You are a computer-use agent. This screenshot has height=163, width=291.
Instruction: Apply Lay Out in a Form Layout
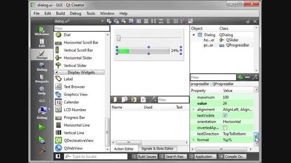(x=168, y=21)
